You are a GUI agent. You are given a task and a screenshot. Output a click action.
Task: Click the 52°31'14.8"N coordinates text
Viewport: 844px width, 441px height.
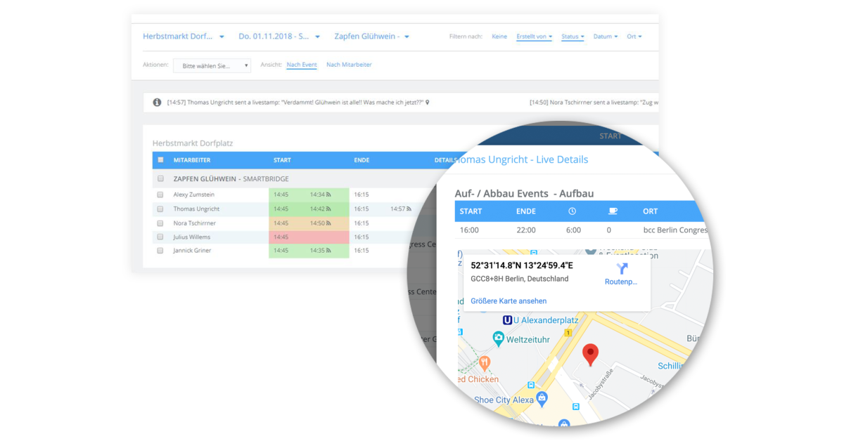pos(522,265)
